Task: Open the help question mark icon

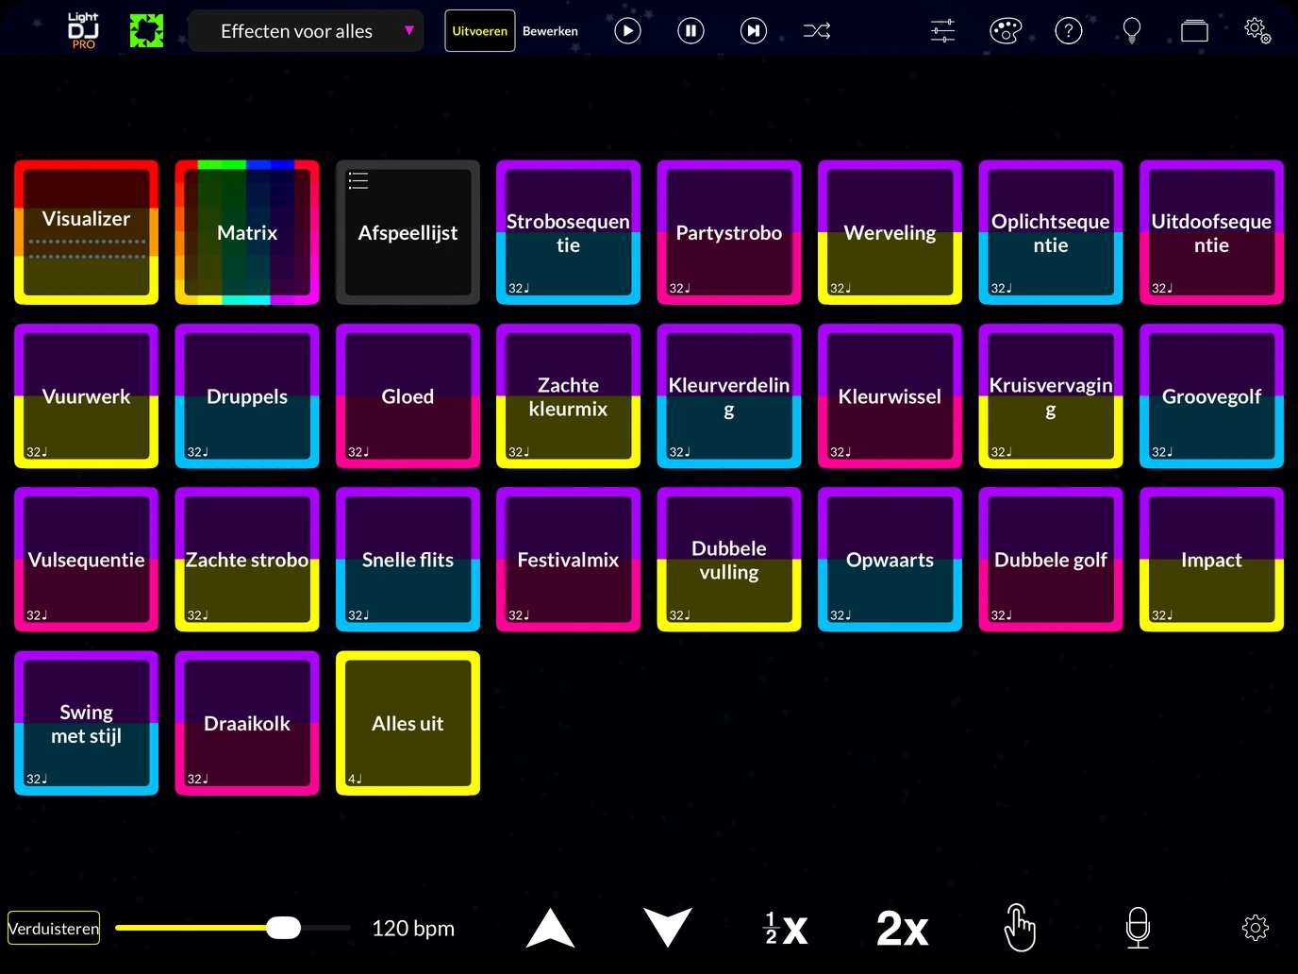Action: click(x=1068, y=31)
